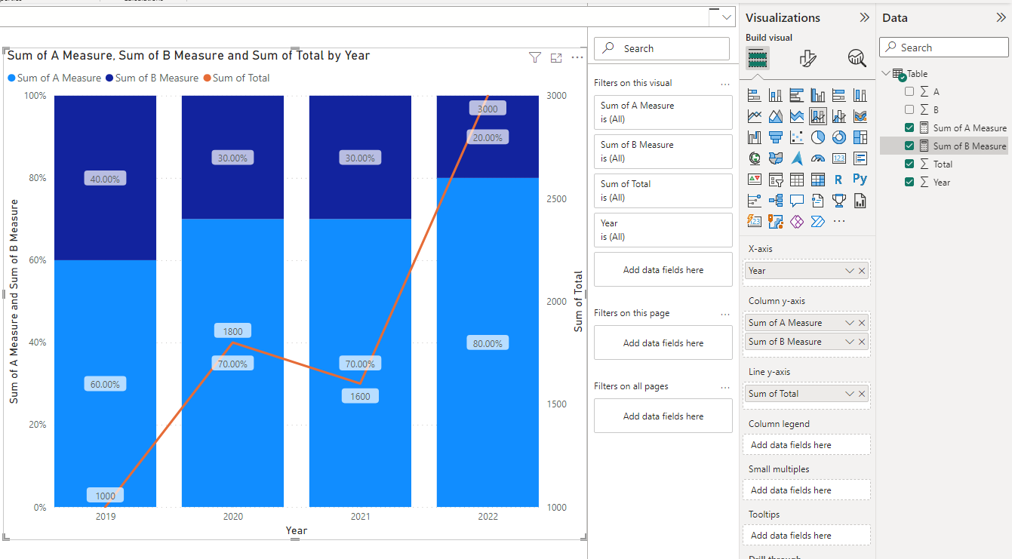
Task: Check the B field checkbox
Action: tap(909, 109)
